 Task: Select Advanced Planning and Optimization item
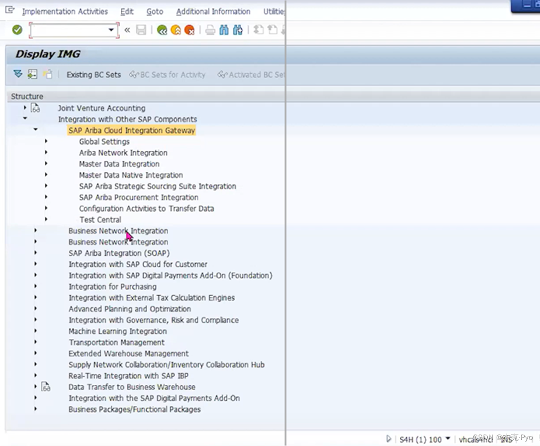pos(129,309)
